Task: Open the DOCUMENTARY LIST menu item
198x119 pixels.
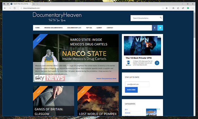Action: click(x=74, y=28)
